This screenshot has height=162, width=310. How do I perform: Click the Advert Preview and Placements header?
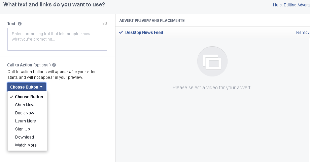pyautogui.click(x=152, y=20)
